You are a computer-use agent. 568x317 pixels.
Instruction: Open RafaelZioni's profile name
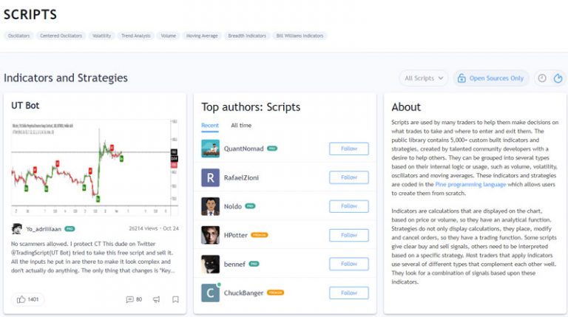(241, 177)
